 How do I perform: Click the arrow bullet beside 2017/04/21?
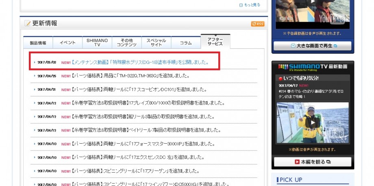[x=35, y=90]
